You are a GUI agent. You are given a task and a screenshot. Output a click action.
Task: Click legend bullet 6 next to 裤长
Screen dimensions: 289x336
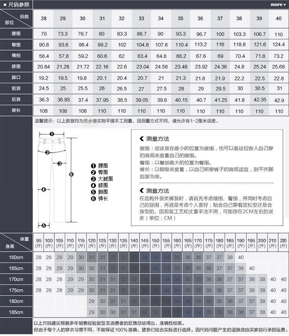point(93,199)
